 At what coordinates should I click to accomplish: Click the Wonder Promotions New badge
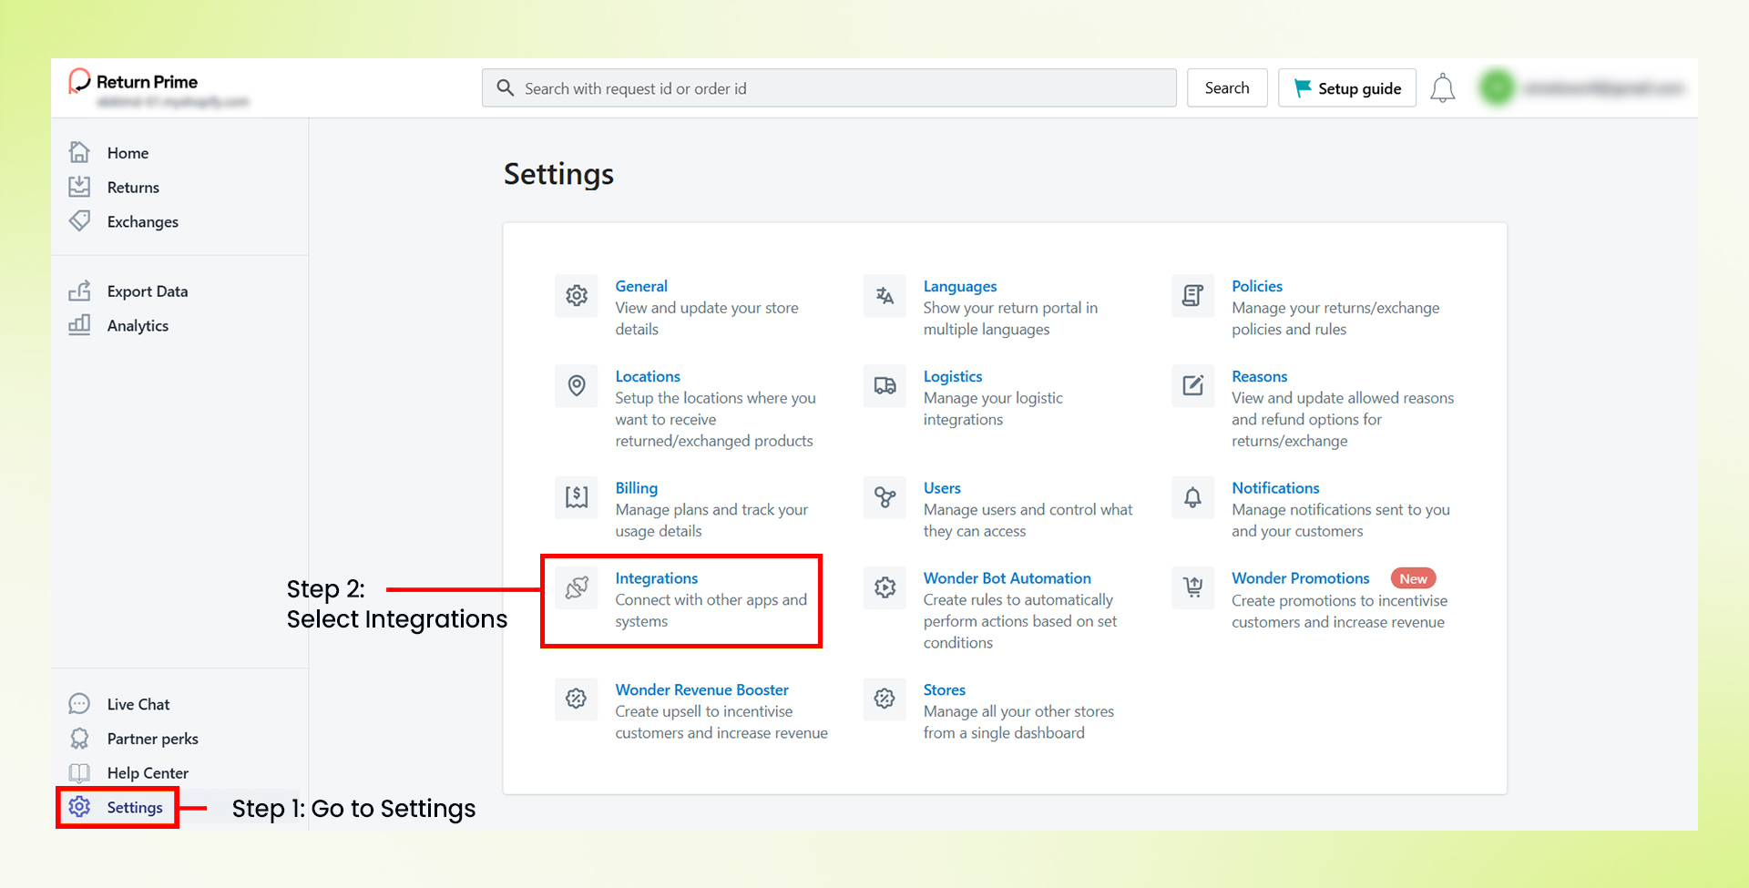(x=1413, y=578)
